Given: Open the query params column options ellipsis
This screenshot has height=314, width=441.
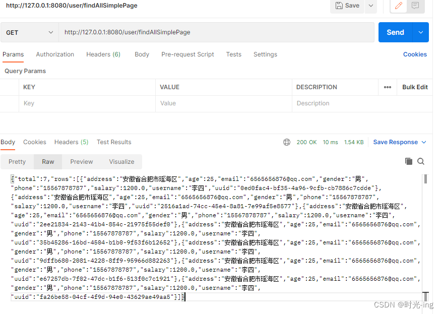Looking at the screenshot, I should 388,87.
